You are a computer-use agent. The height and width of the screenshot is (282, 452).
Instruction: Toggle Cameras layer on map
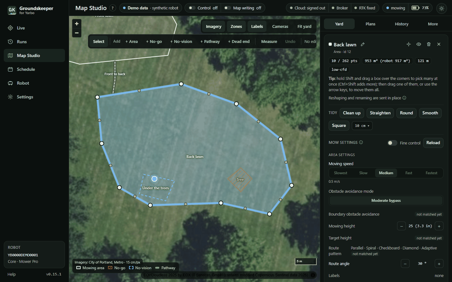pos(280,27)
